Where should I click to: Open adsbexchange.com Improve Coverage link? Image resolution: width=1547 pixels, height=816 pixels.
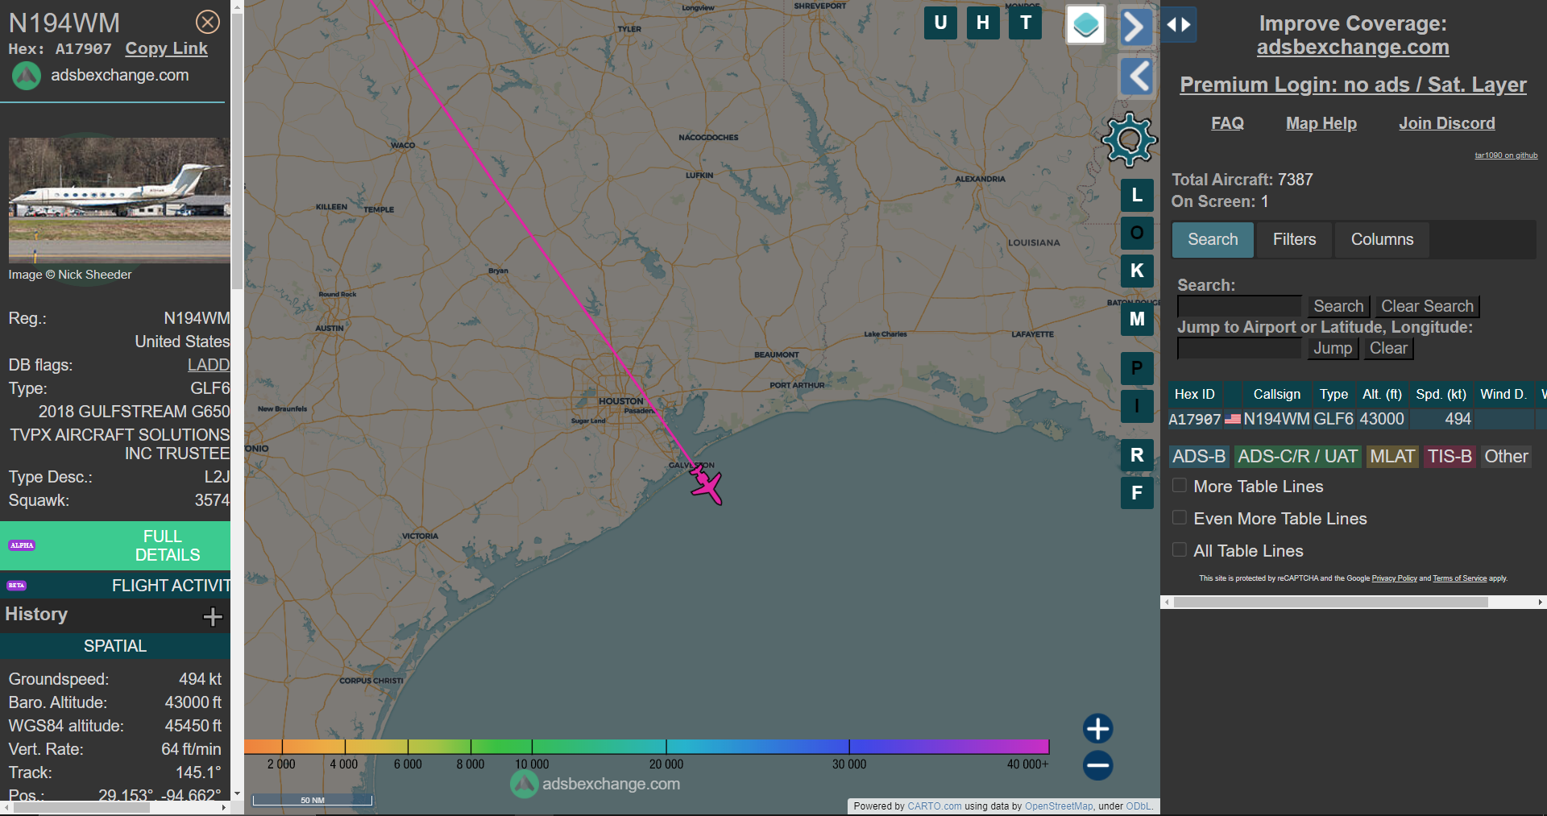[x=1353, y=48]
